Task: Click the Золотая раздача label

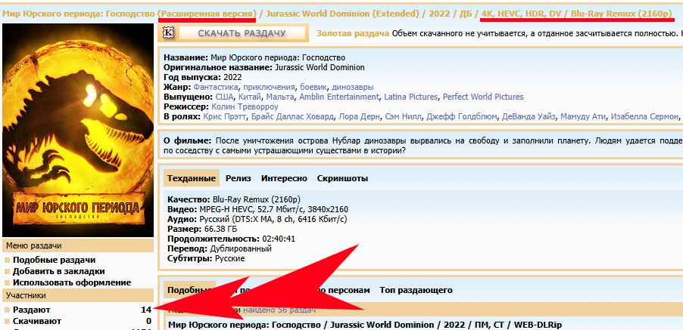Action: pos(353,33)
